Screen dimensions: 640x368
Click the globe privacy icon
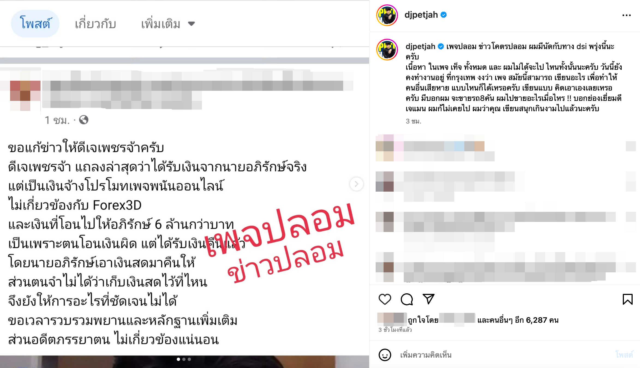pyautogui.click(x=83, y=120)
